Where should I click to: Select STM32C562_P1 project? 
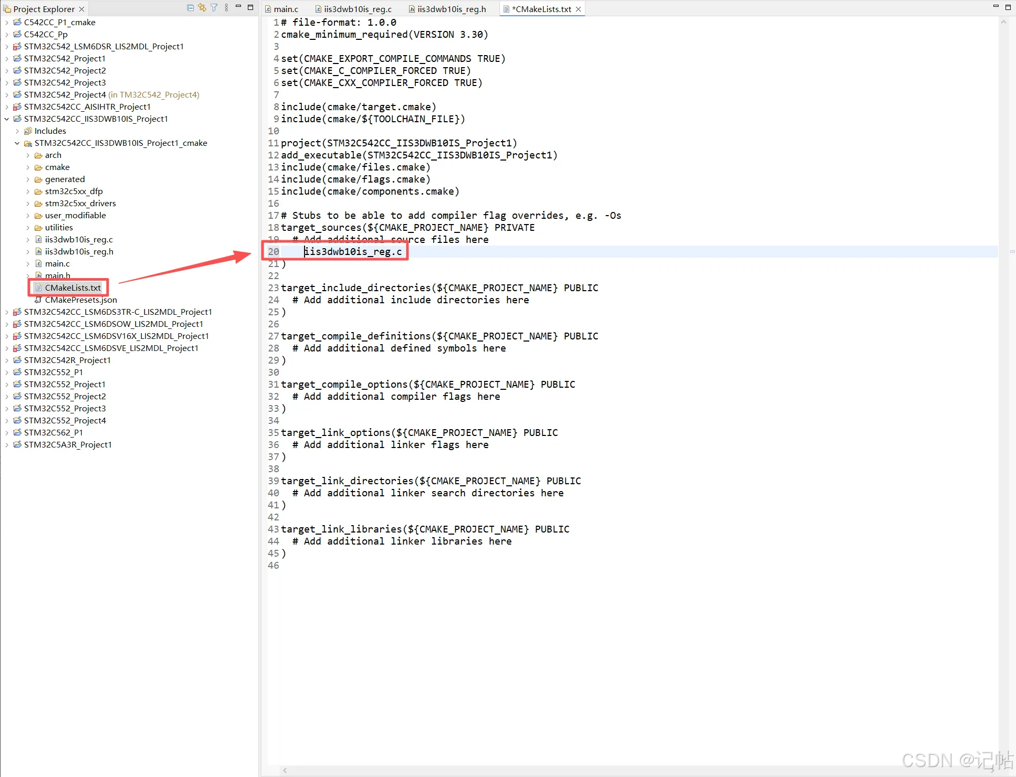pos(53,433)
